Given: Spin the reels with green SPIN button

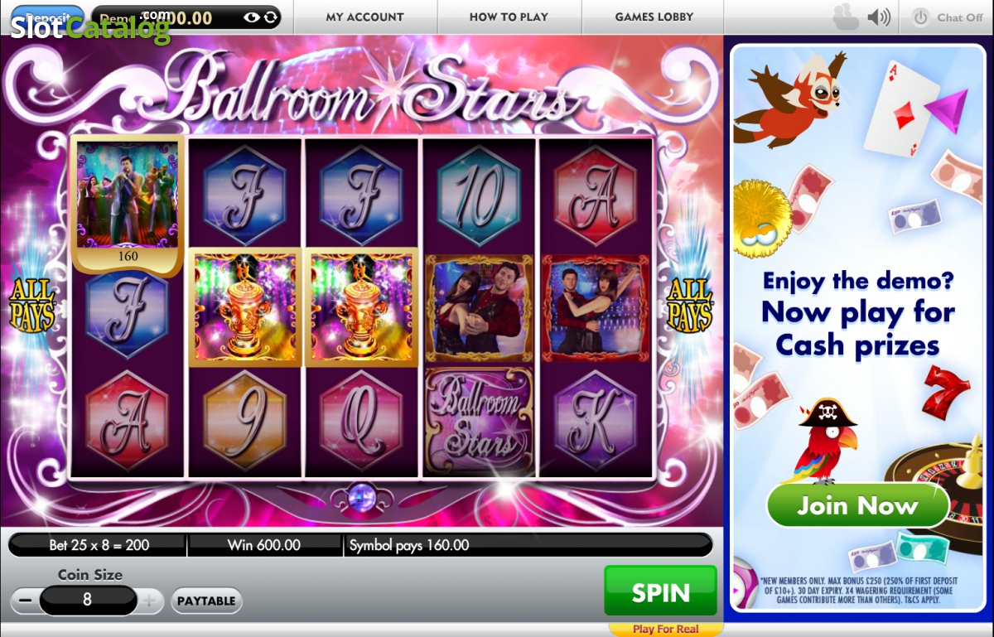Looking at the screenshot, I should coord(660,592).
